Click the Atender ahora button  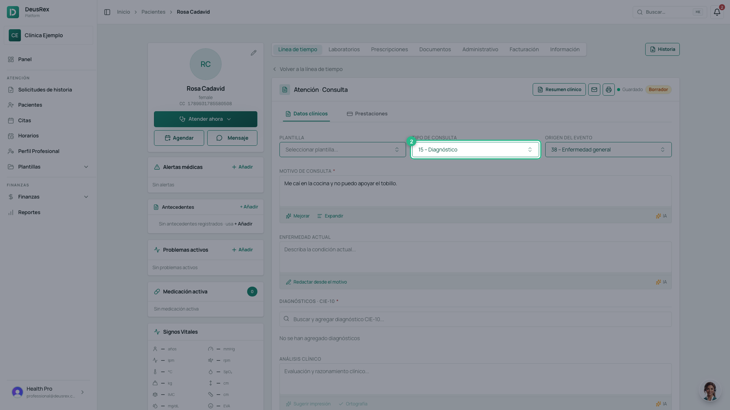tap(206, 119)
